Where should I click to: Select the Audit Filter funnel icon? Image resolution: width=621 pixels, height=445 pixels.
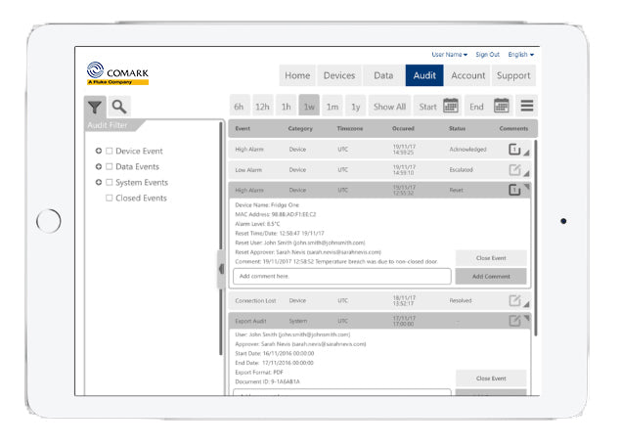pos(96,108)
